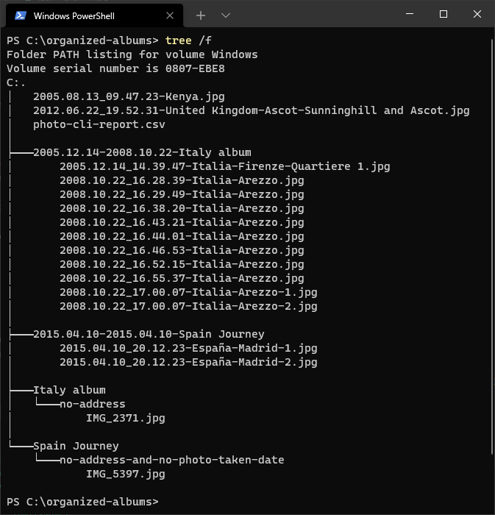The height and width of the screenshot is (515, 495).
Task: Maximize the terminal window
Action: click(444, 14)
